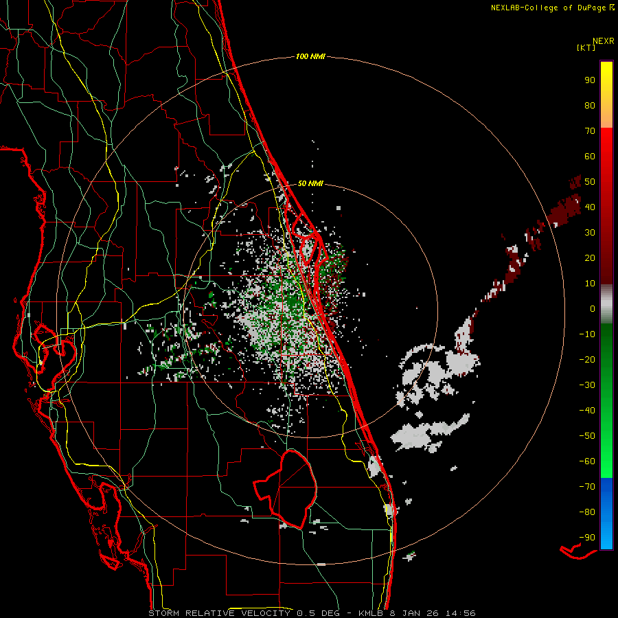Screen dimensions: 618x618
Task: Click the 30 value on the velocity scale
Action: pyautogui.click(x=590, y=233)
